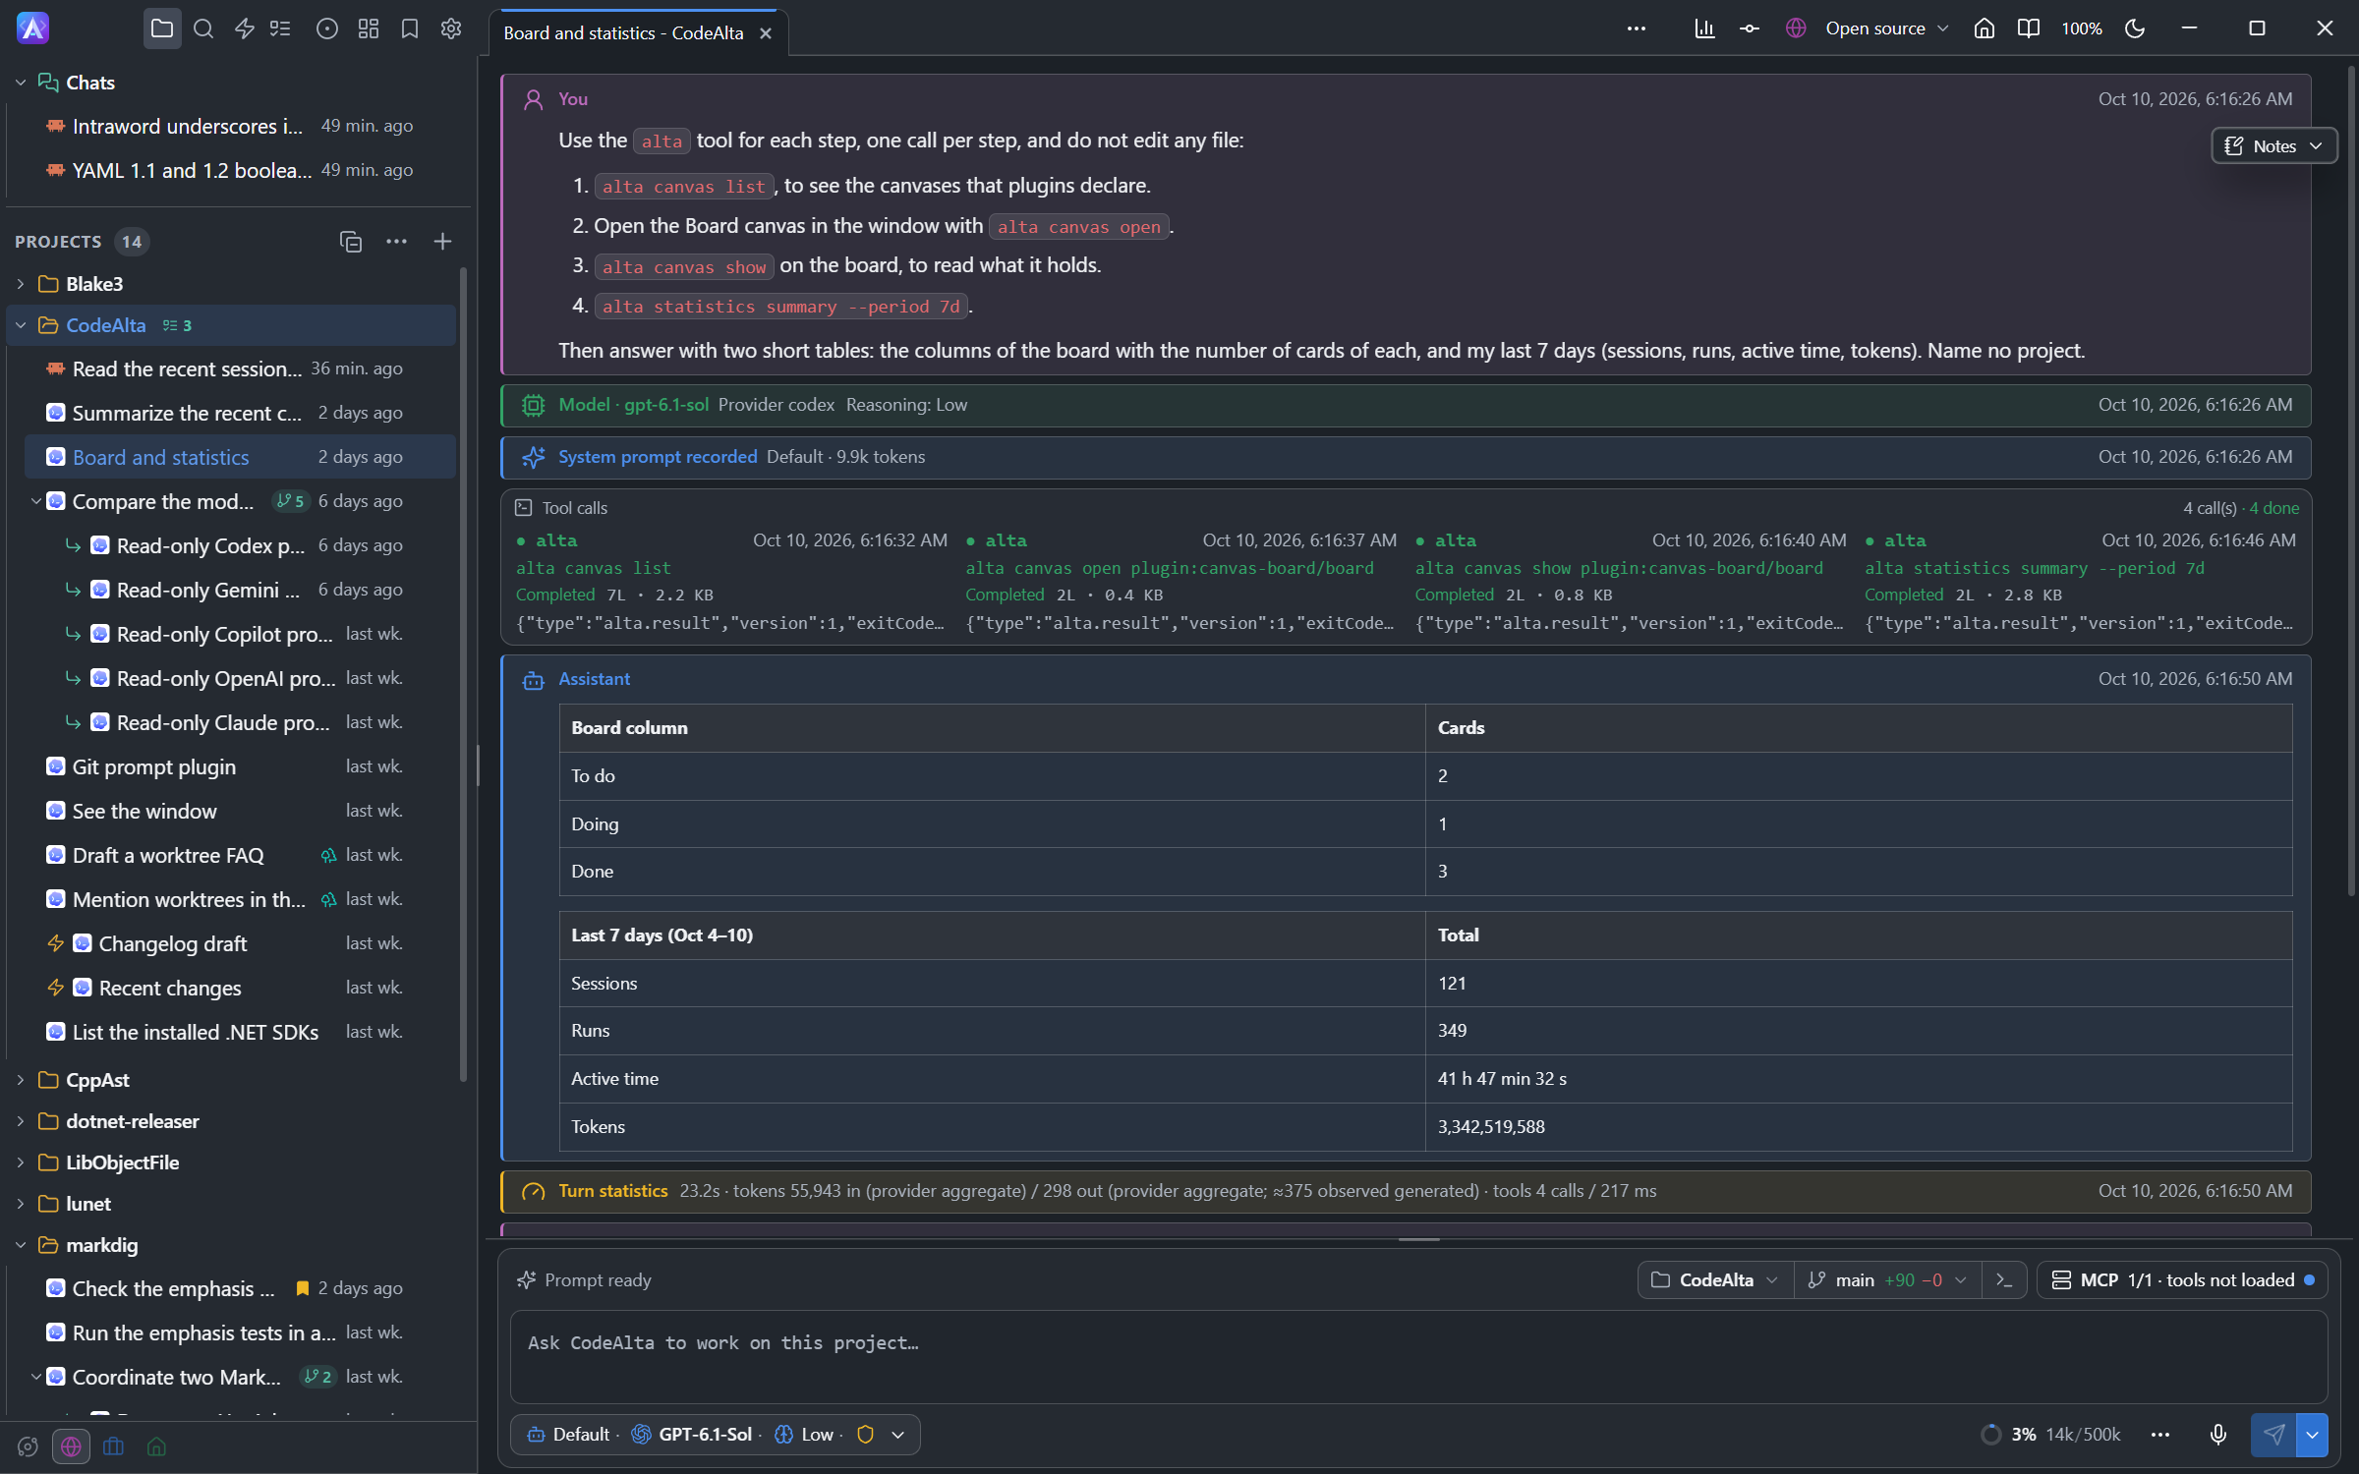Click the alta canvas list tool call
The width and height of the screenshot is (2359, 1474).
(731, 582)
